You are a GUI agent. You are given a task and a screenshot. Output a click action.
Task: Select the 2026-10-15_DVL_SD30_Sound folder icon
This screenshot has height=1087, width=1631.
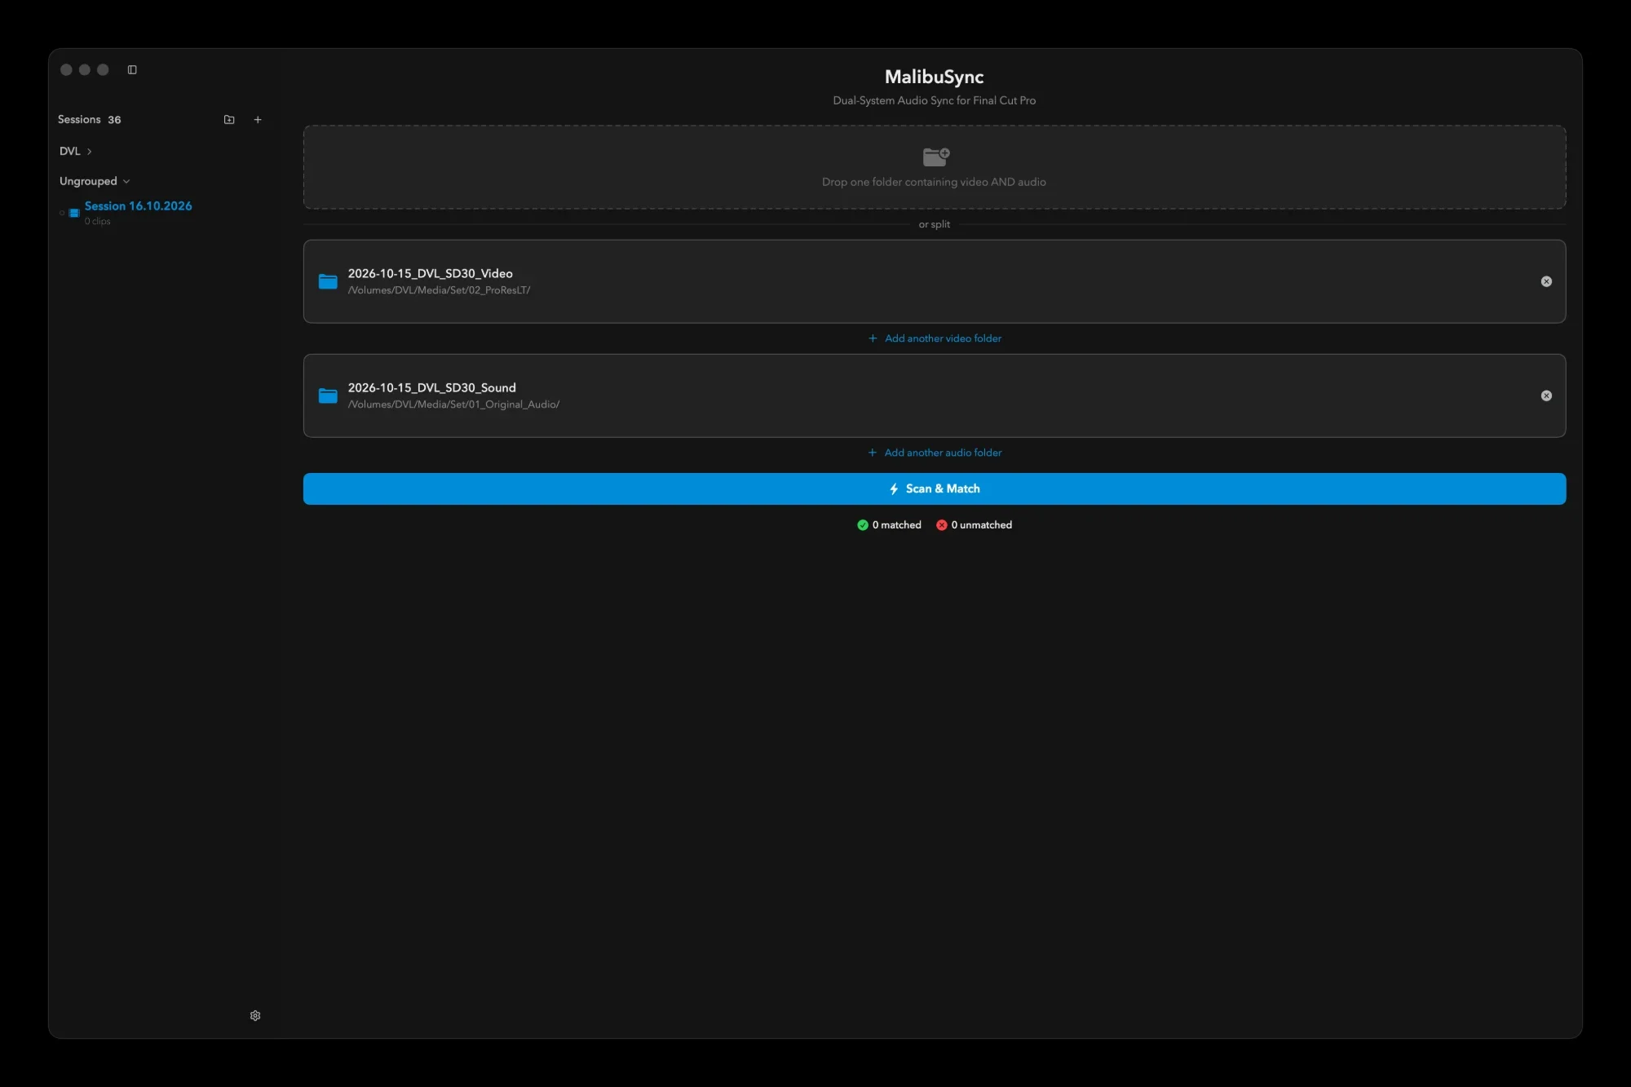(x=328, y=395)
